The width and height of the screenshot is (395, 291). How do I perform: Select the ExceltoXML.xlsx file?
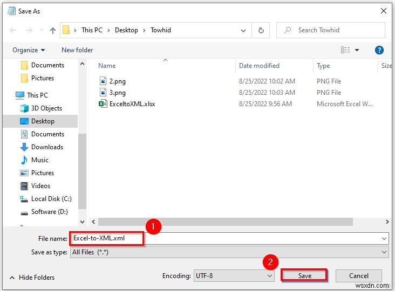pyautogui.click(x=132, y=104)
